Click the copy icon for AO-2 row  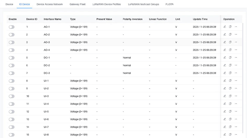coord(230,34)
